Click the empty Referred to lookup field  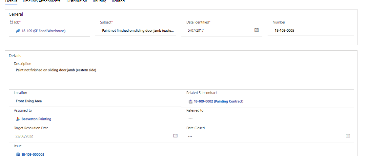(268, 119)
